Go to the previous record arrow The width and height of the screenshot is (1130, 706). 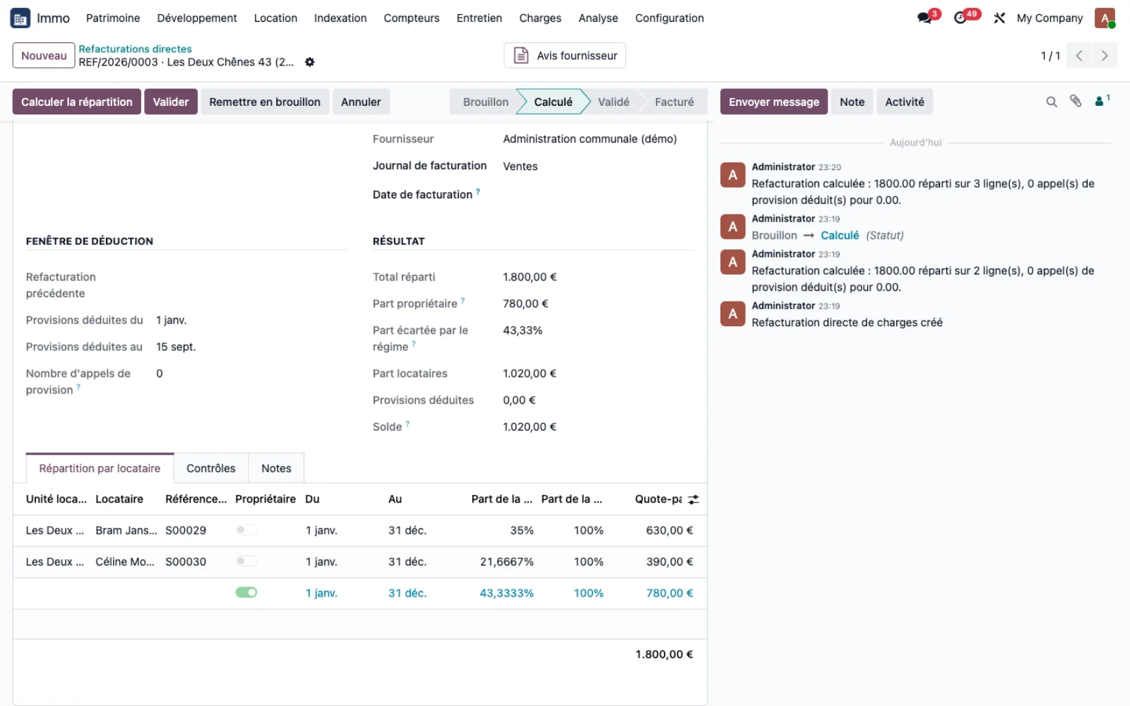[x=1079, y=56]
